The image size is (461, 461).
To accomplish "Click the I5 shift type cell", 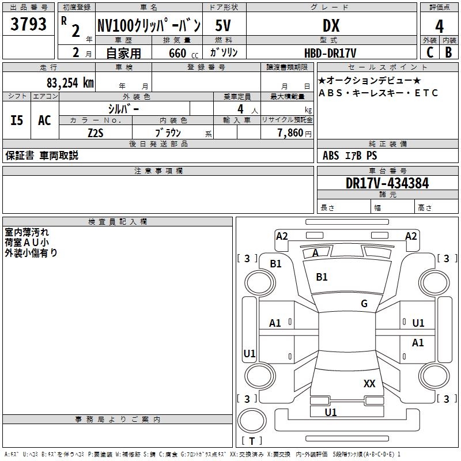I will [17, 120].
